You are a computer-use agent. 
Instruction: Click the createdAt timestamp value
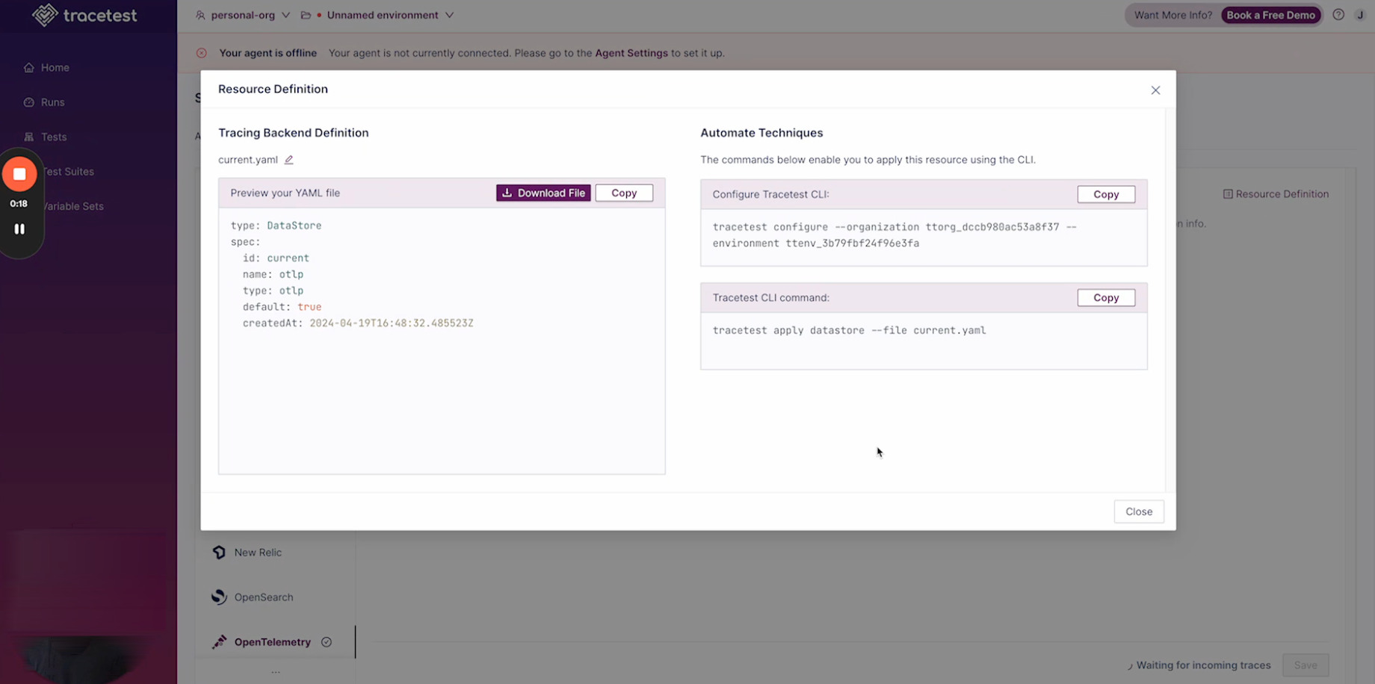pyautogui.click(x=392, y=323)
